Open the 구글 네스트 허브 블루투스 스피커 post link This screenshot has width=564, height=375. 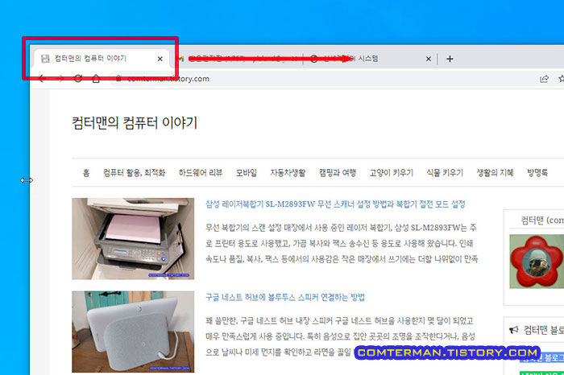pyautogui.click(x=285, y=298)
